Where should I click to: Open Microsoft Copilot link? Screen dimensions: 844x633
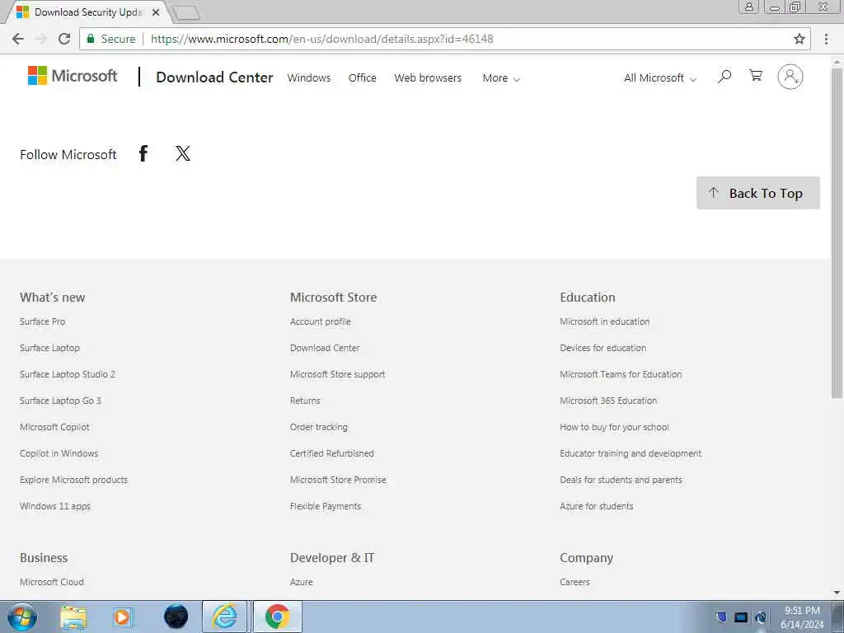coord(55,427)
